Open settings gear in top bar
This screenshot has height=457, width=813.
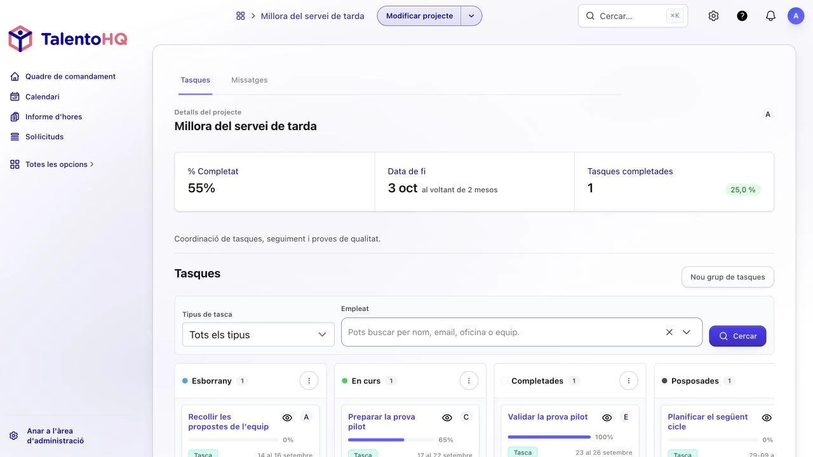coord(713,16)
